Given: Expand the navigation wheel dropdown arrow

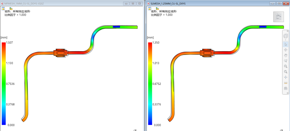Looking at the screenshot, I should coord(285,40).
